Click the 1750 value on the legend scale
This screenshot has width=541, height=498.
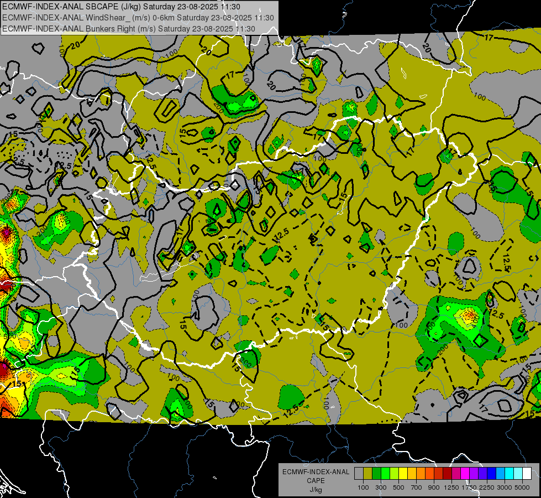[x=469, y=487]
